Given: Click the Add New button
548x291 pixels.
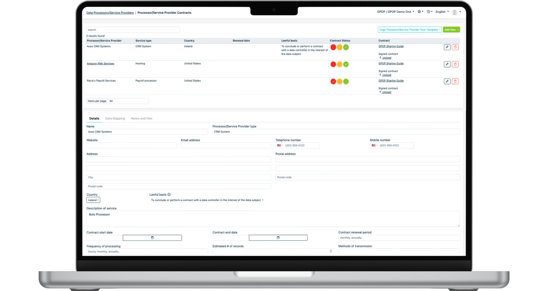Looking at the screenshot, I should [451, 29].
